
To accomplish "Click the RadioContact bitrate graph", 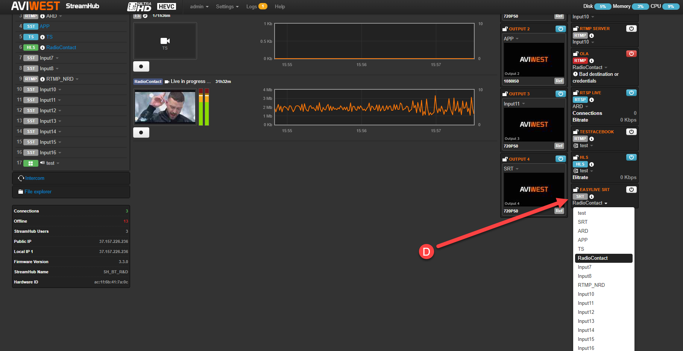I will point(374,107).
